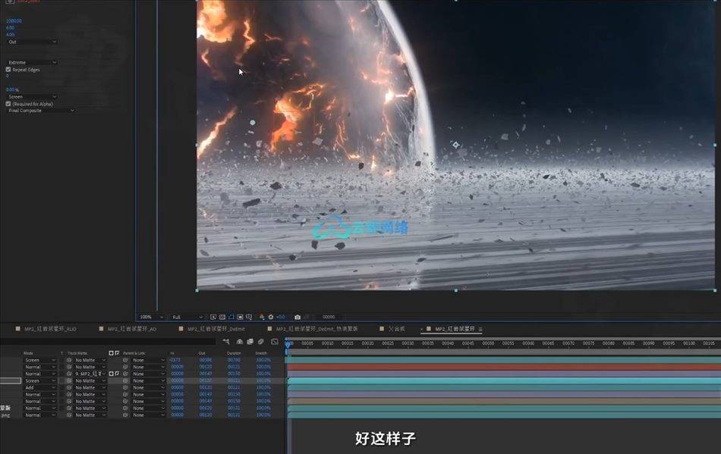Viewport: 721px width, 454px height.
Task: Open the Out dropdown in effect controls
Action: pos(32,42)
